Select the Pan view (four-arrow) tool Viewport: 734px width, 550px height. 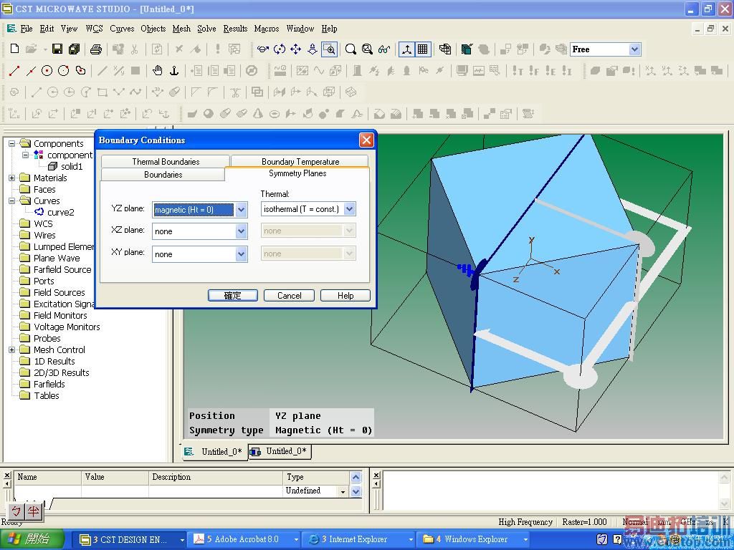pos(295,49)
